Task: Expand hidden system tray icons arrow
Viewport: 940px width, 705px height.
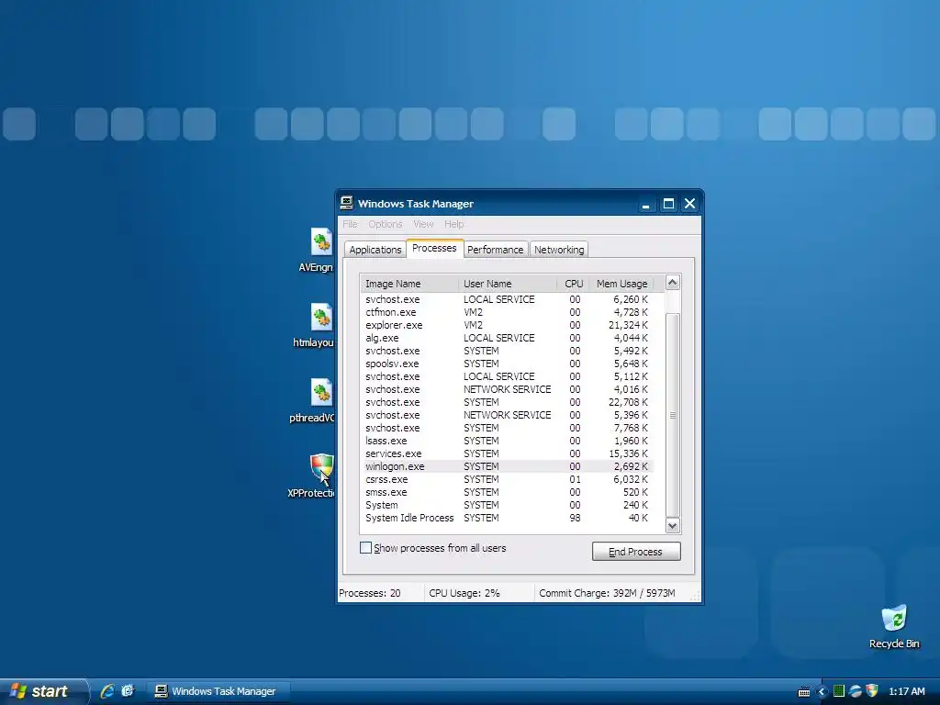Action: 822,692
